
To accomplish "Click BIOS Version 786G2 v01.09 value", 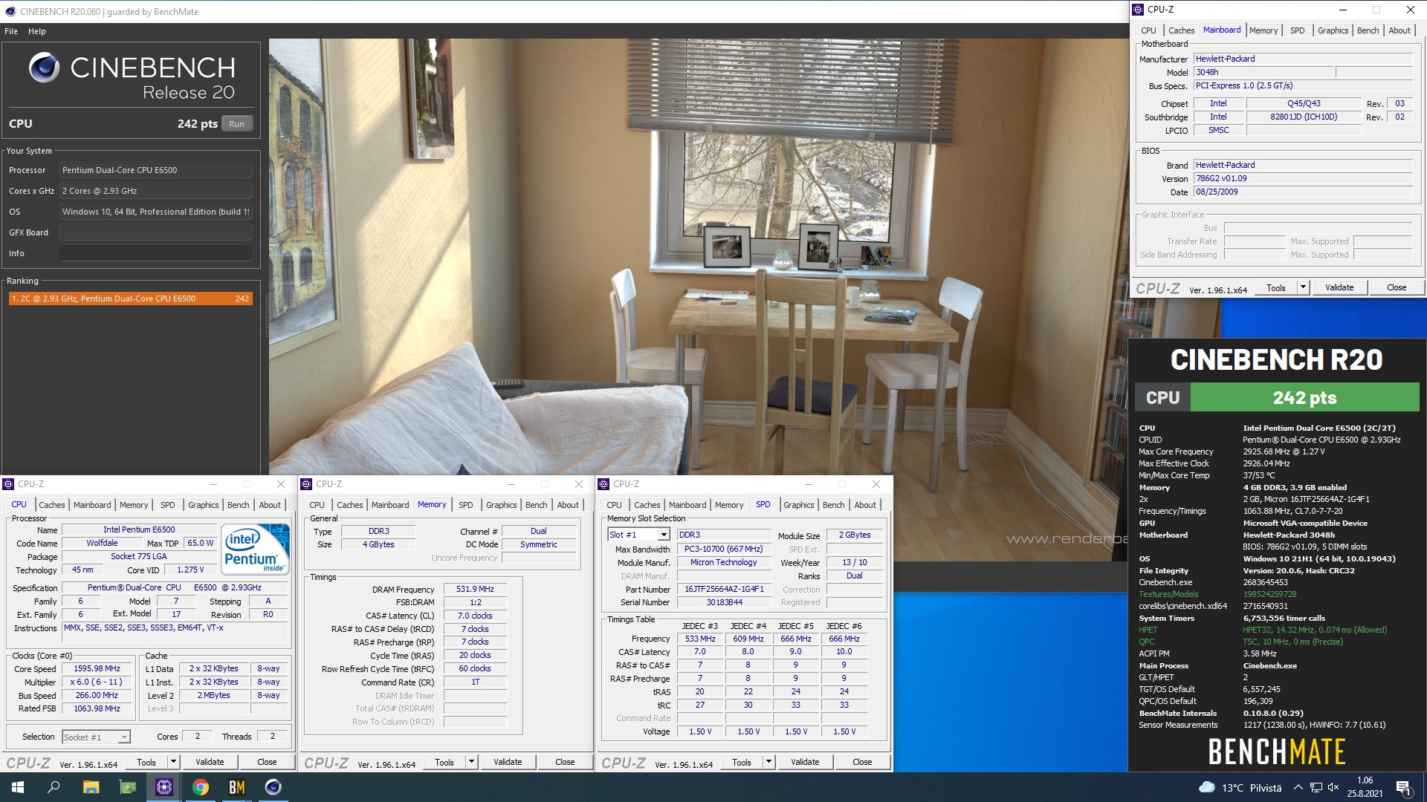I will tap(1303, 178).
